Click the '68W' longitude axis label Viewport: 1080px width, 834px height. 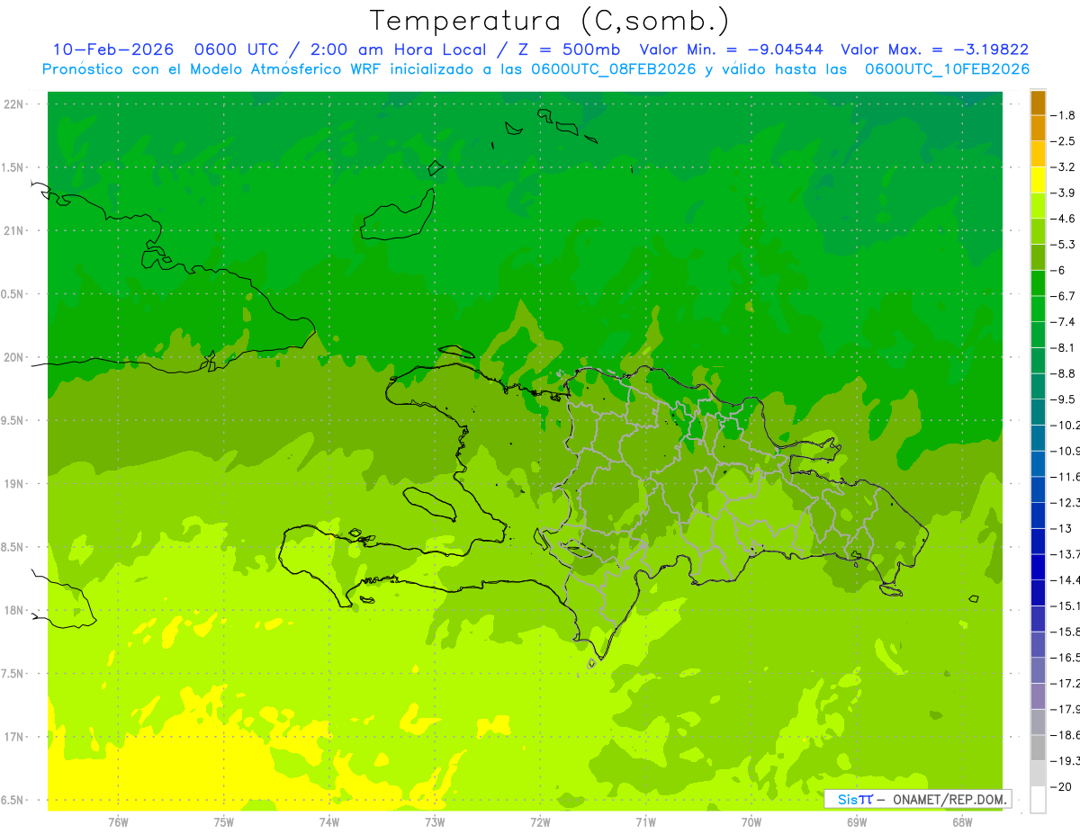pos(961,822)
